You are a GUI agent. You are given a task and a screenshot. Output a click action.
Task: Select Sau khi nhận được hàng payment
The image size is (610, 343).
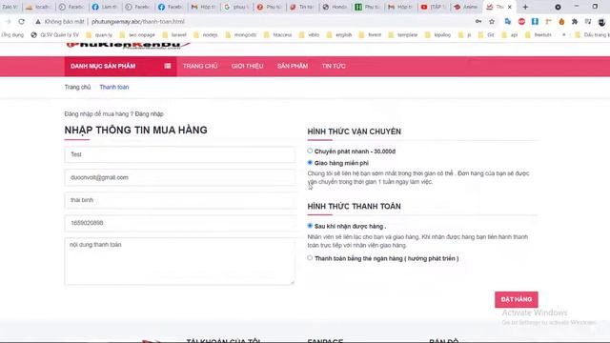click(x=310, y=226)
